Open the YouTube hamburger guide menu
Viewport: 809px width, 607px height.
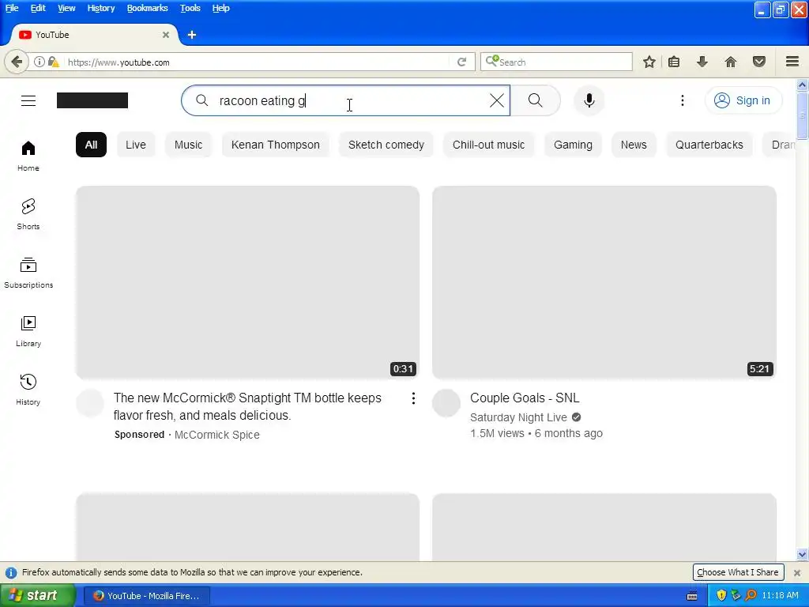[28, 100]
